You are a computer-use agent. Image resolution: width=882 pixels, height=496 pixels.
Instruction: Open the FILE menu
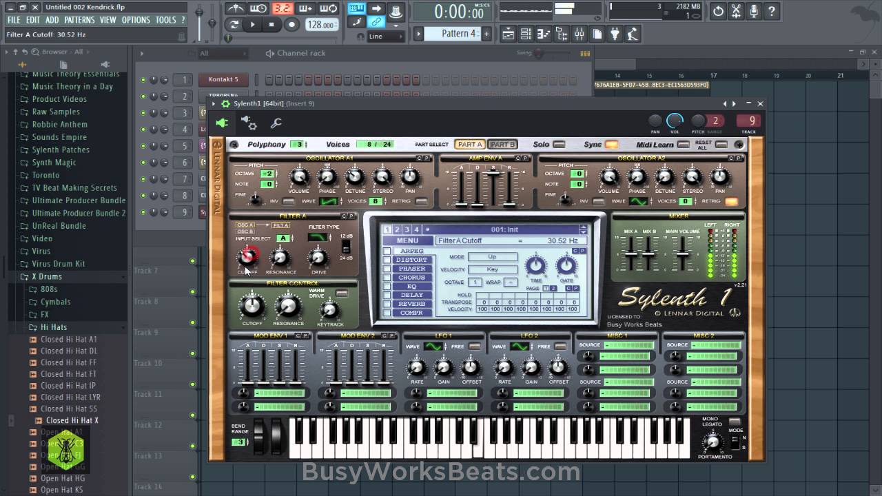click(14, 20)
